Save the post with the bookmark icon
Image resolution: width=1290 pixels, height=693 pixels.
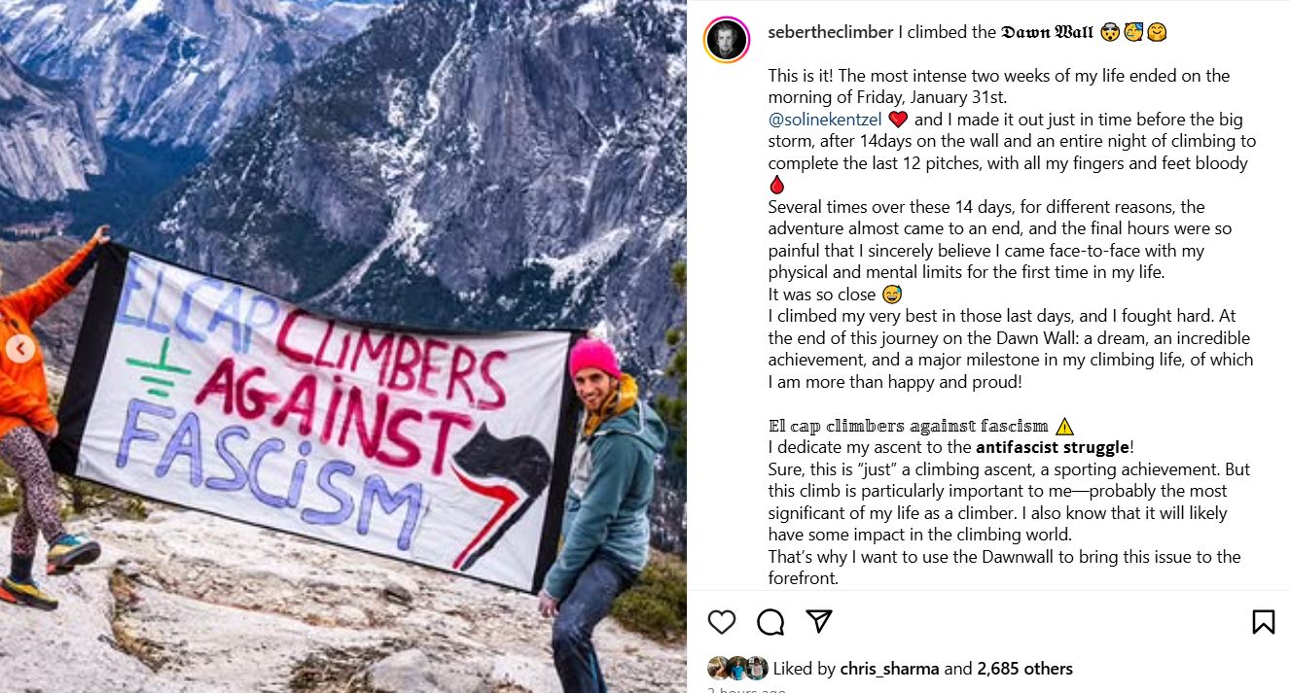click(1263, 622)
